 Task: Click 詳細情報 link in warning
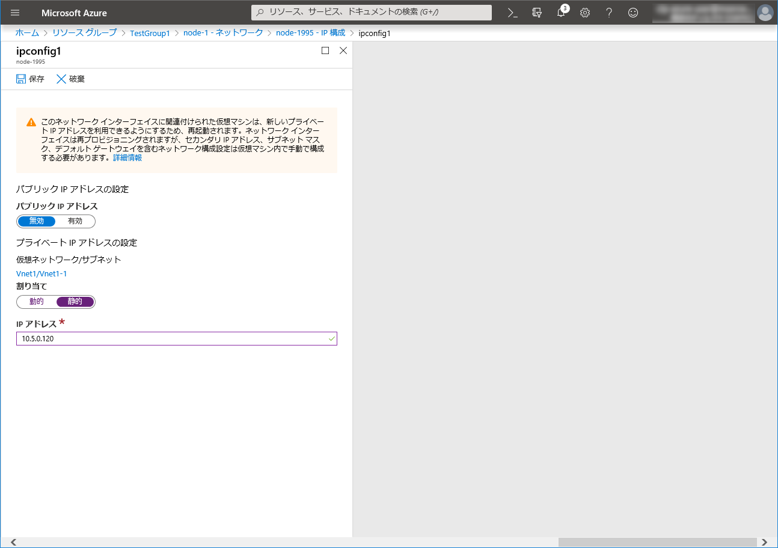(127, 157)
